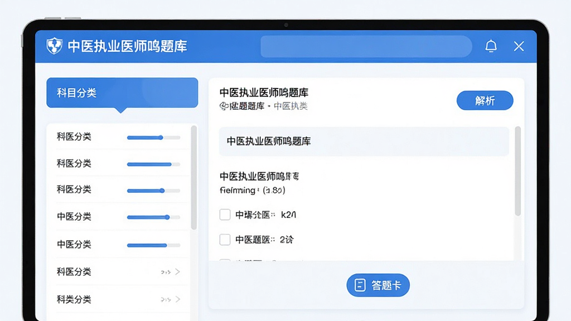The height and width of the screenshot is (321, 571).
Task: Open the 答题卡 answer card button
Action: pos(378,285)
